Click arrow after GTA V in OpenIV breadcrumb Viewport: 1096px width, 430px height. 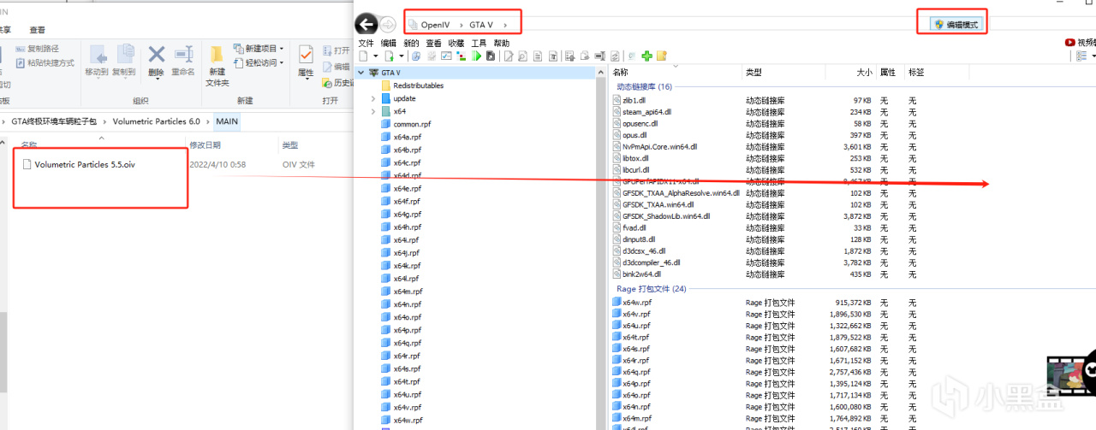(506, 25)
